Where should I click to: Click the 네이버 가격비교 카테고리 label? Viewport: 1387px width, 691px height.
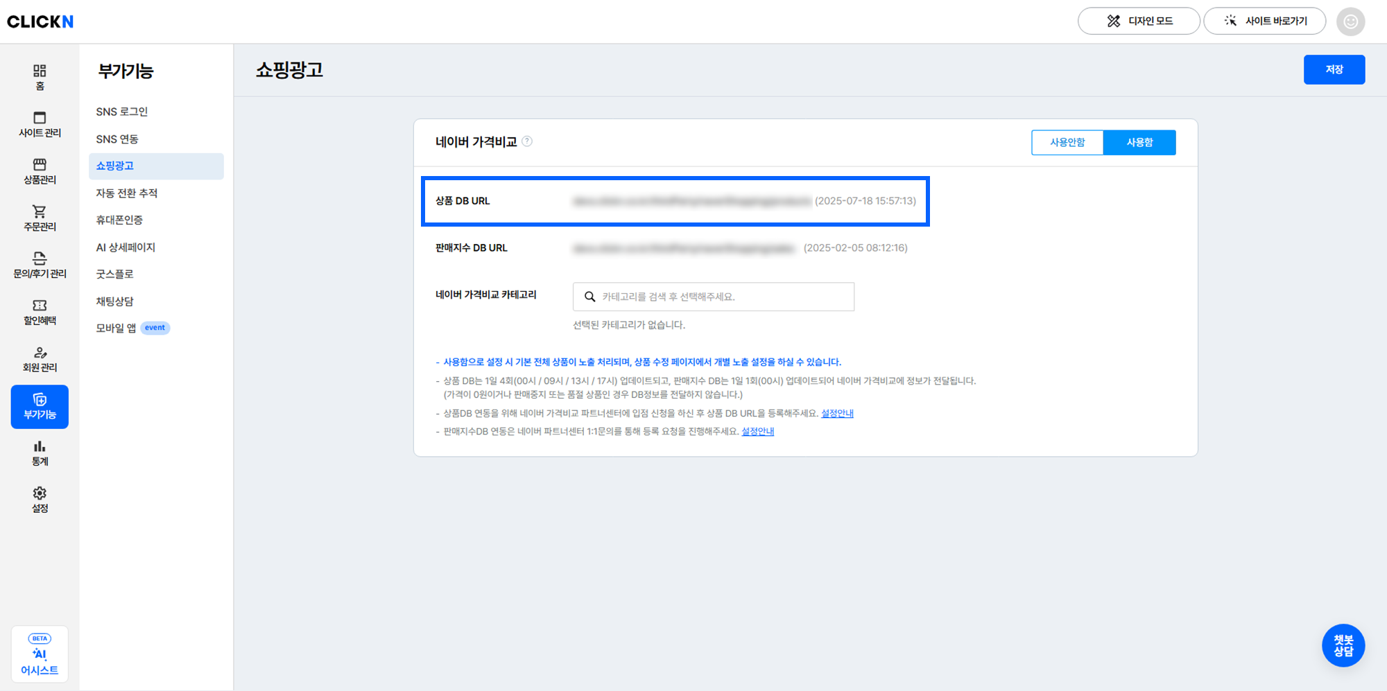click(x=485, y=295)
